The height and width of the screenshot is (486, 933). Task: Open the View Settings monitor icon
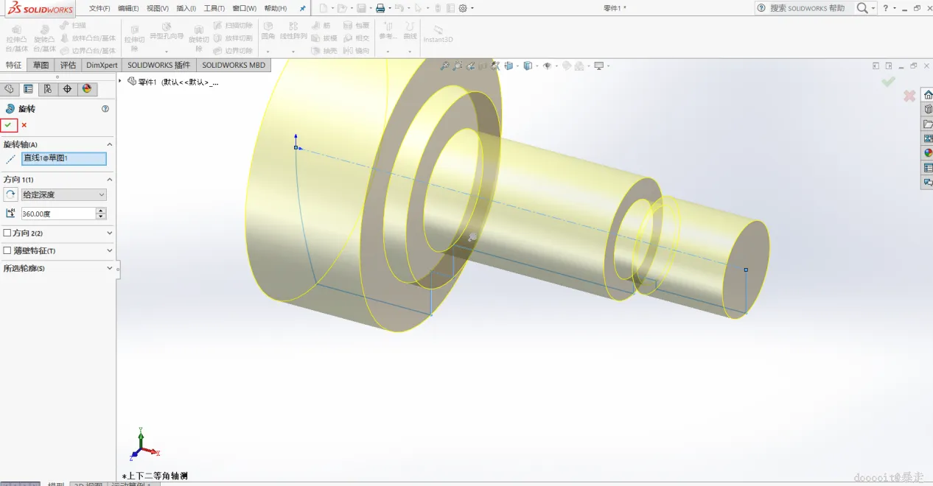[600, 66]
